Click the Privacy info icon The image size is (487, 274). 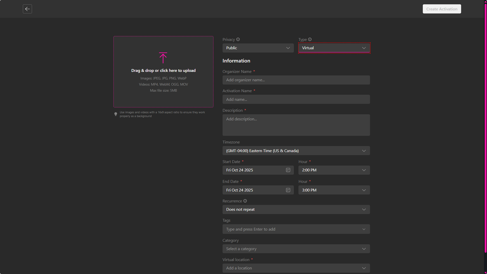click(x=238, y=39)
